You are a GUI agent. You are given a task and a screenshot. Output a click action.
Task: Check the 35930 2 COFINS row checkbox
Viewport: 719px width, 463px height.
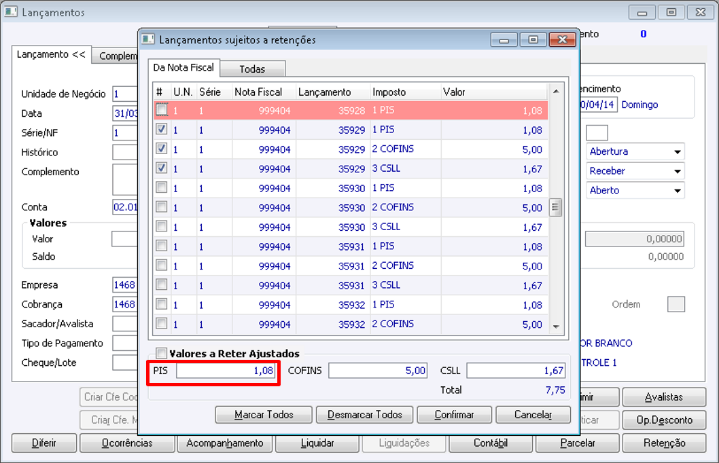(162, 207)
